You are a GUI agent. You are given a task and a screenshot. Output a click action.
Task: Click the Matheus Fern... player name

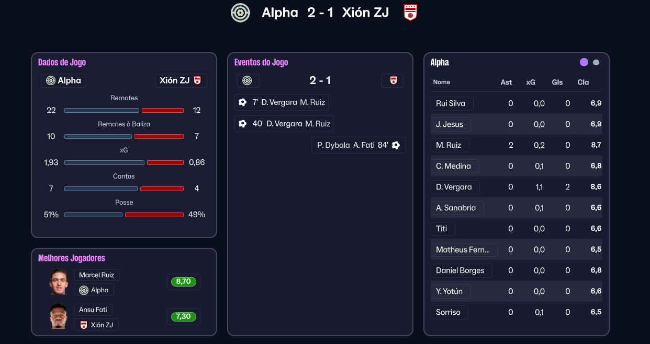coord(463,250)
